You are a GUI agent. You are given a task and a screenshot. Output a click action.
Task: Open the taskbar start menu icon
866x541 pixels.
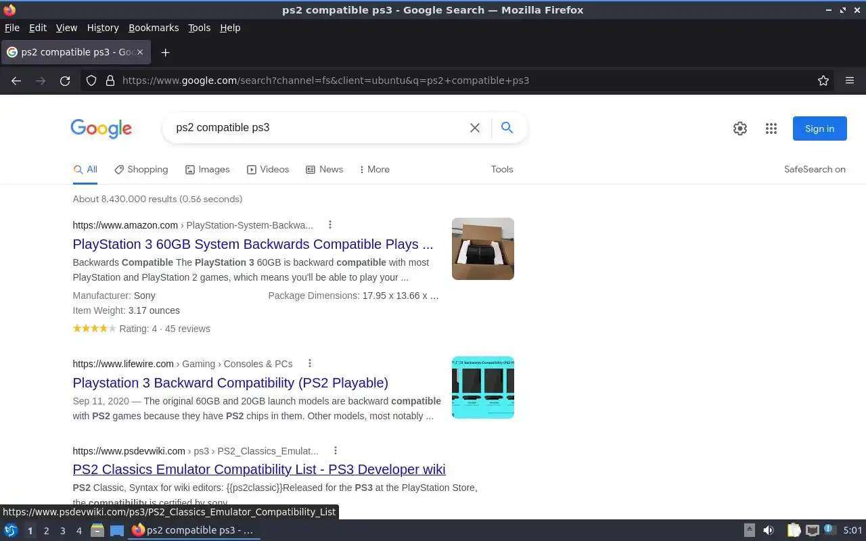pyautogui.click(x=11, y=530)
